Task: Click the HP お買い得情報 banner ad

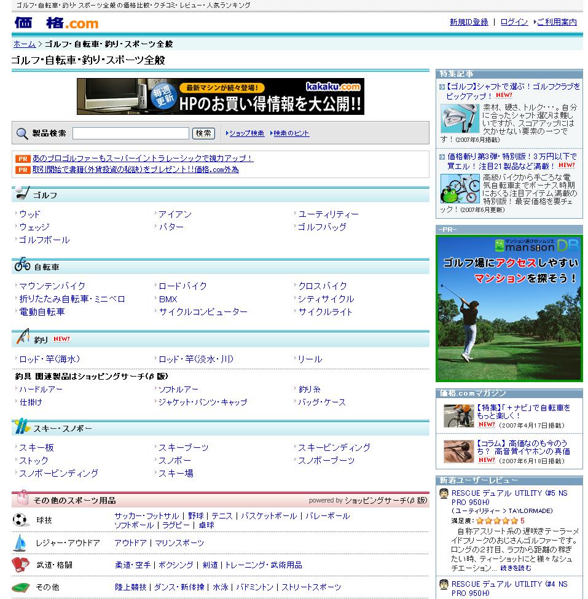Action: pyautogui.click(x=221, y=96)
